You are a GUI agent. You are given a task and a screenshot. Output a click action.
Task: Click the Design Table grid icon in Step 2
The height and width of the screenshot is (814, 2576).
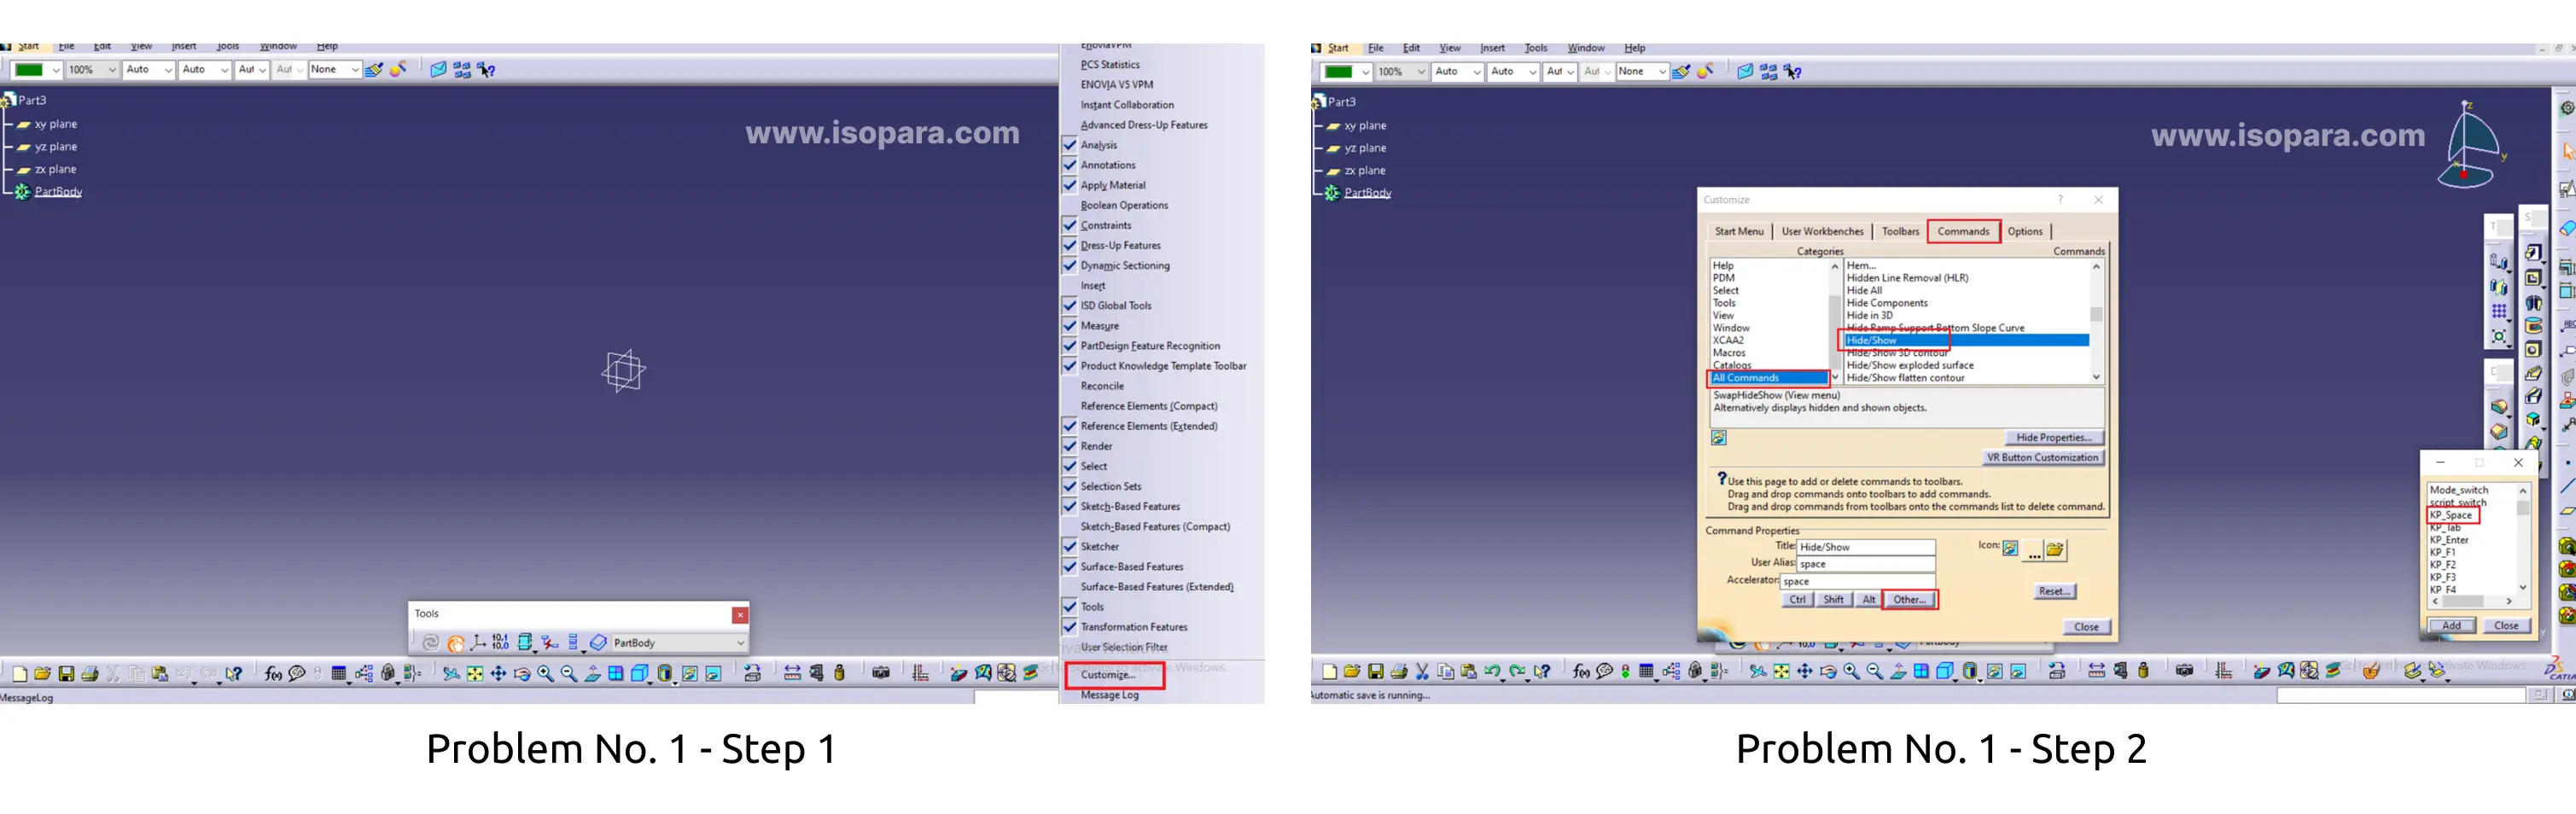point(1647,672)
